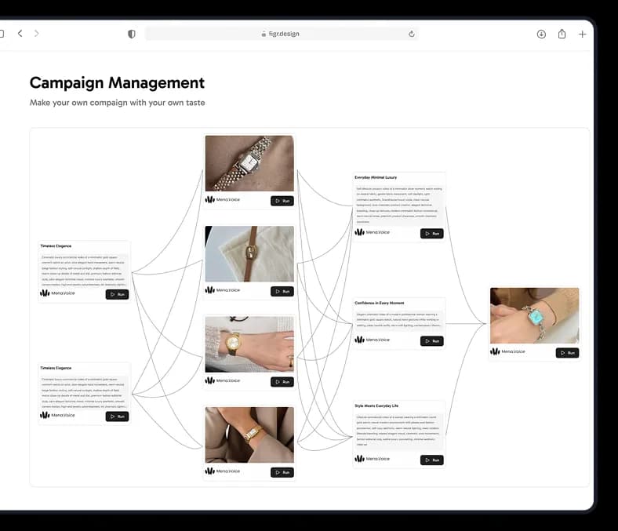Viewport: 618px width, 531px height.
Task: Click the 'Style Meets Everyday Life' title
Action: [x=376, y=406]
